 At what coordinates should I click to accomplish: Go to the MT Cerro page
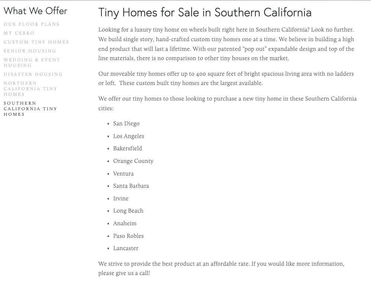click(19, 33)
